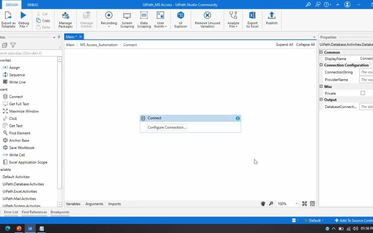
Task: Click the filter icon in Activities panel
Action: coord(13,45)
